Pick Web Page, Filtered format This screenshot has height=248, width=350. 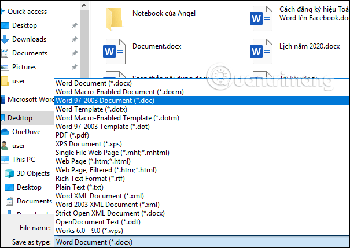point(106,169)
